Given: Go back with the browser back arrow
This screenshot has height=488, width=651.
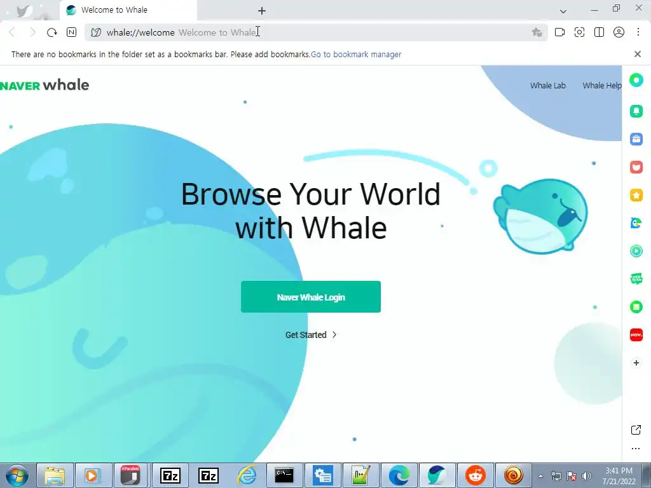Looking at the screenshot, I should [13, 32].
